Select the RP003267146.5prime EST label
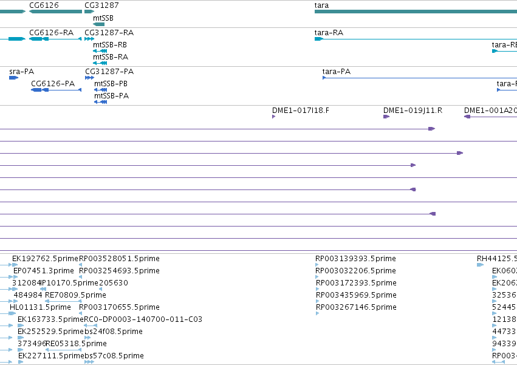 (x=356, y=307)
